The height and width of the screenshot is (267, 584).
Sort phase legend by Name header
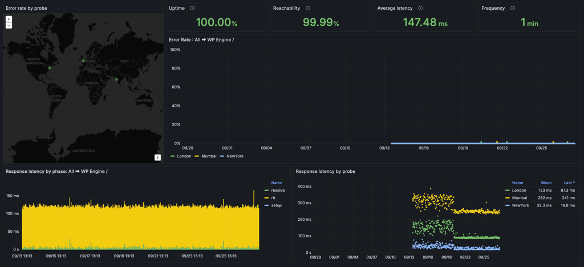point(277,183)
